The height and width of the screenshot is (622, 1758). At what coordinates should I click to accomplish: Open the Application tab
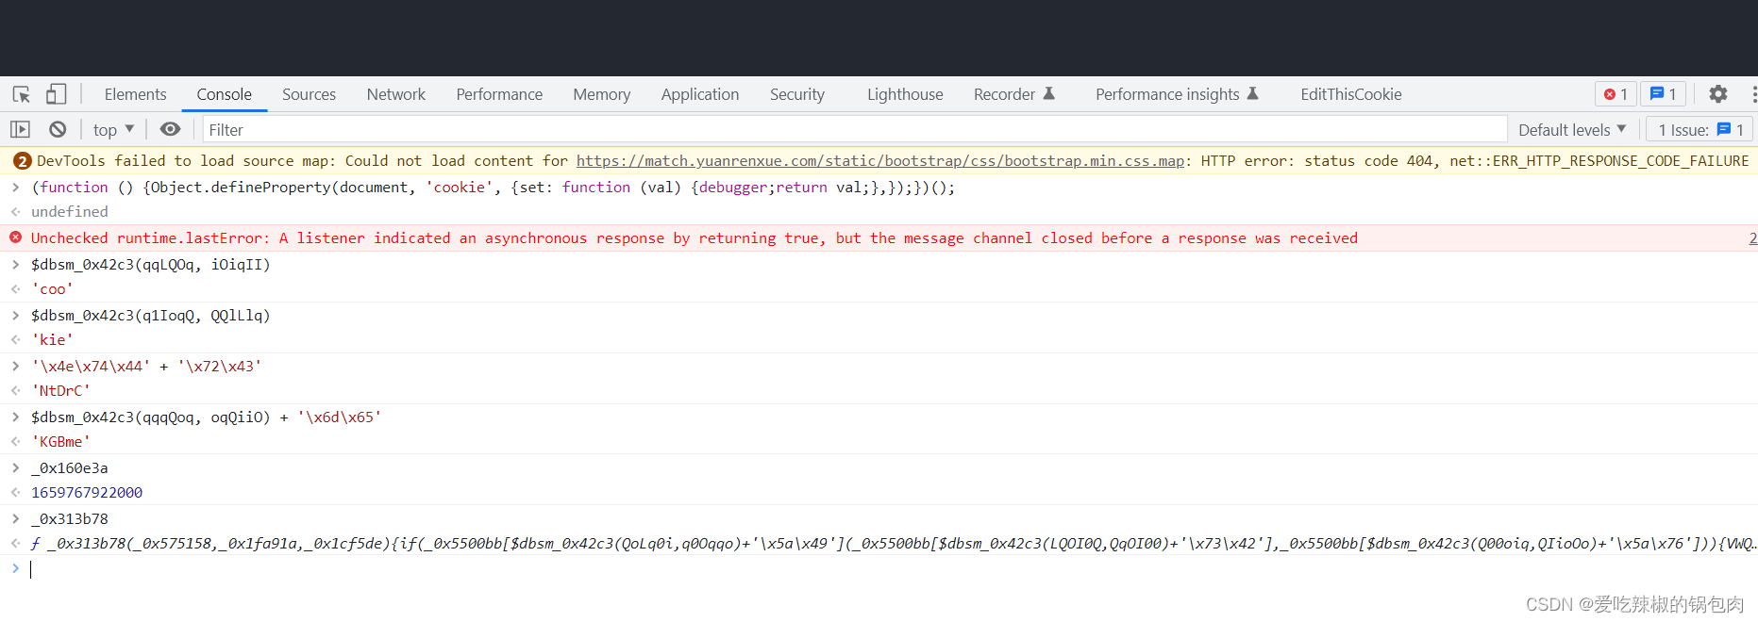click(x=699, y=94)
